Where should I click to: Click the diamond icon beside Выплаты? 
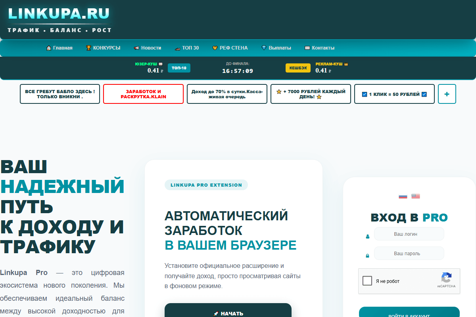pos(264,48)
